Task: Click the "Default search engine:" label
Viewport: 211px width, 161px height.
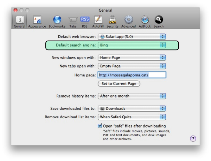Action: (x=76, y=45)
